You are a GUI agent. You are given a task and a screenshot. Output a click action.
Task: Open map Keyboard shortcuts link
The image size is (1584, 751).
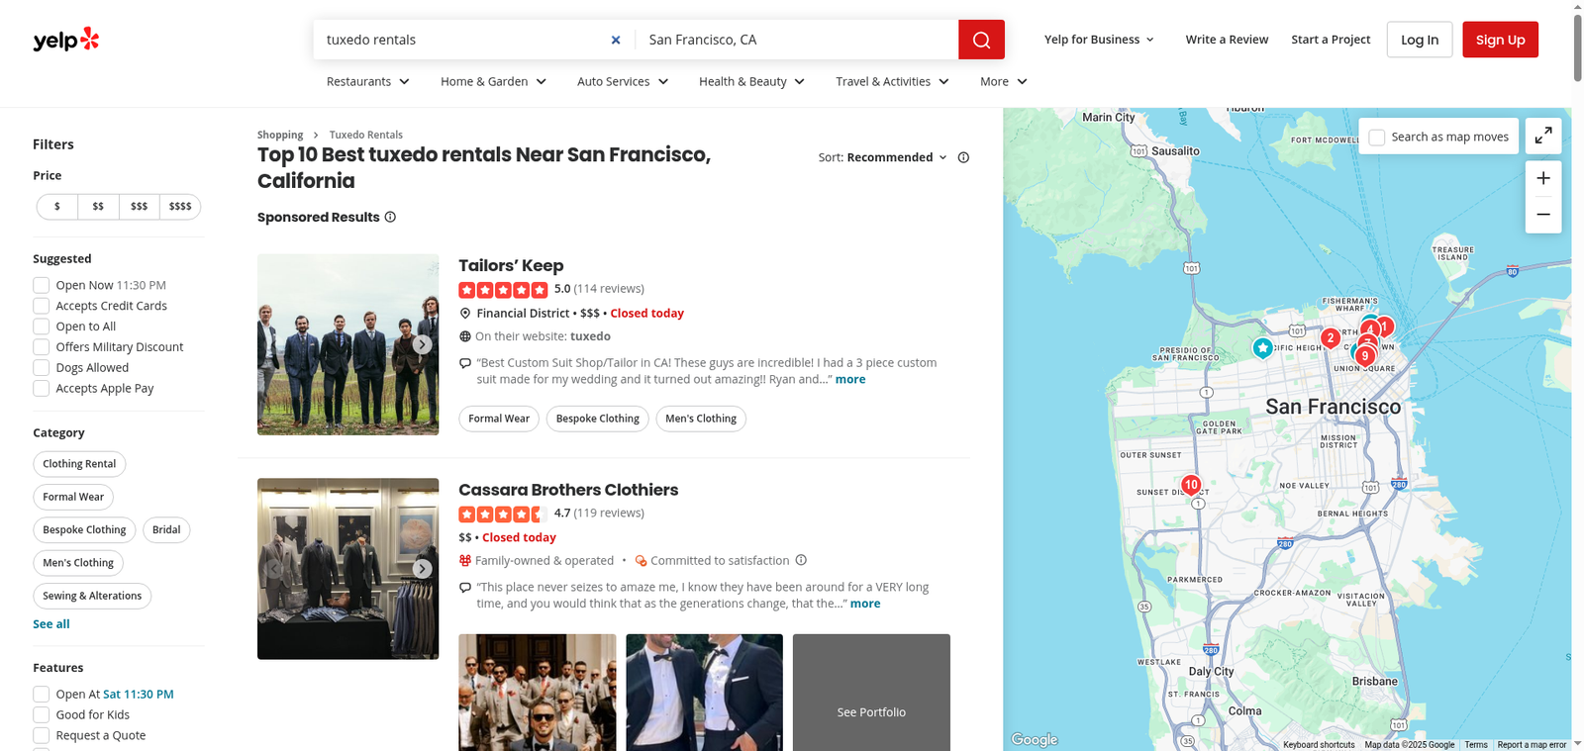(x=1319, y=745)
